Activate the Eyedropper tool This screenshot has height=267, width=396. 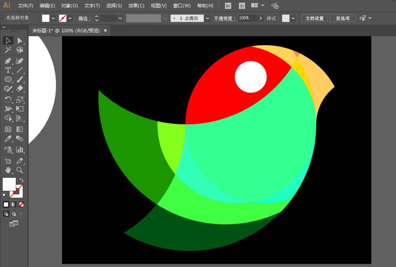[x=8, y=139]
